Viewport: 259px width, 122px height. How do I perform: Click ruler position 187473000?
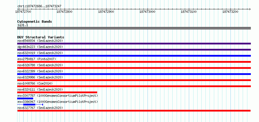pos(147,12)
